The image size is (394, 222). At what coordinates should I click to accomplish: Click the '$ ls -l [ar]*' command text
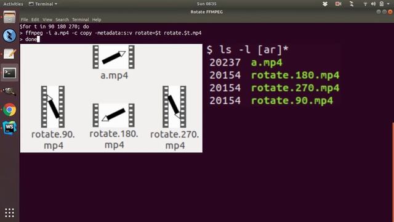pos(247,49)
